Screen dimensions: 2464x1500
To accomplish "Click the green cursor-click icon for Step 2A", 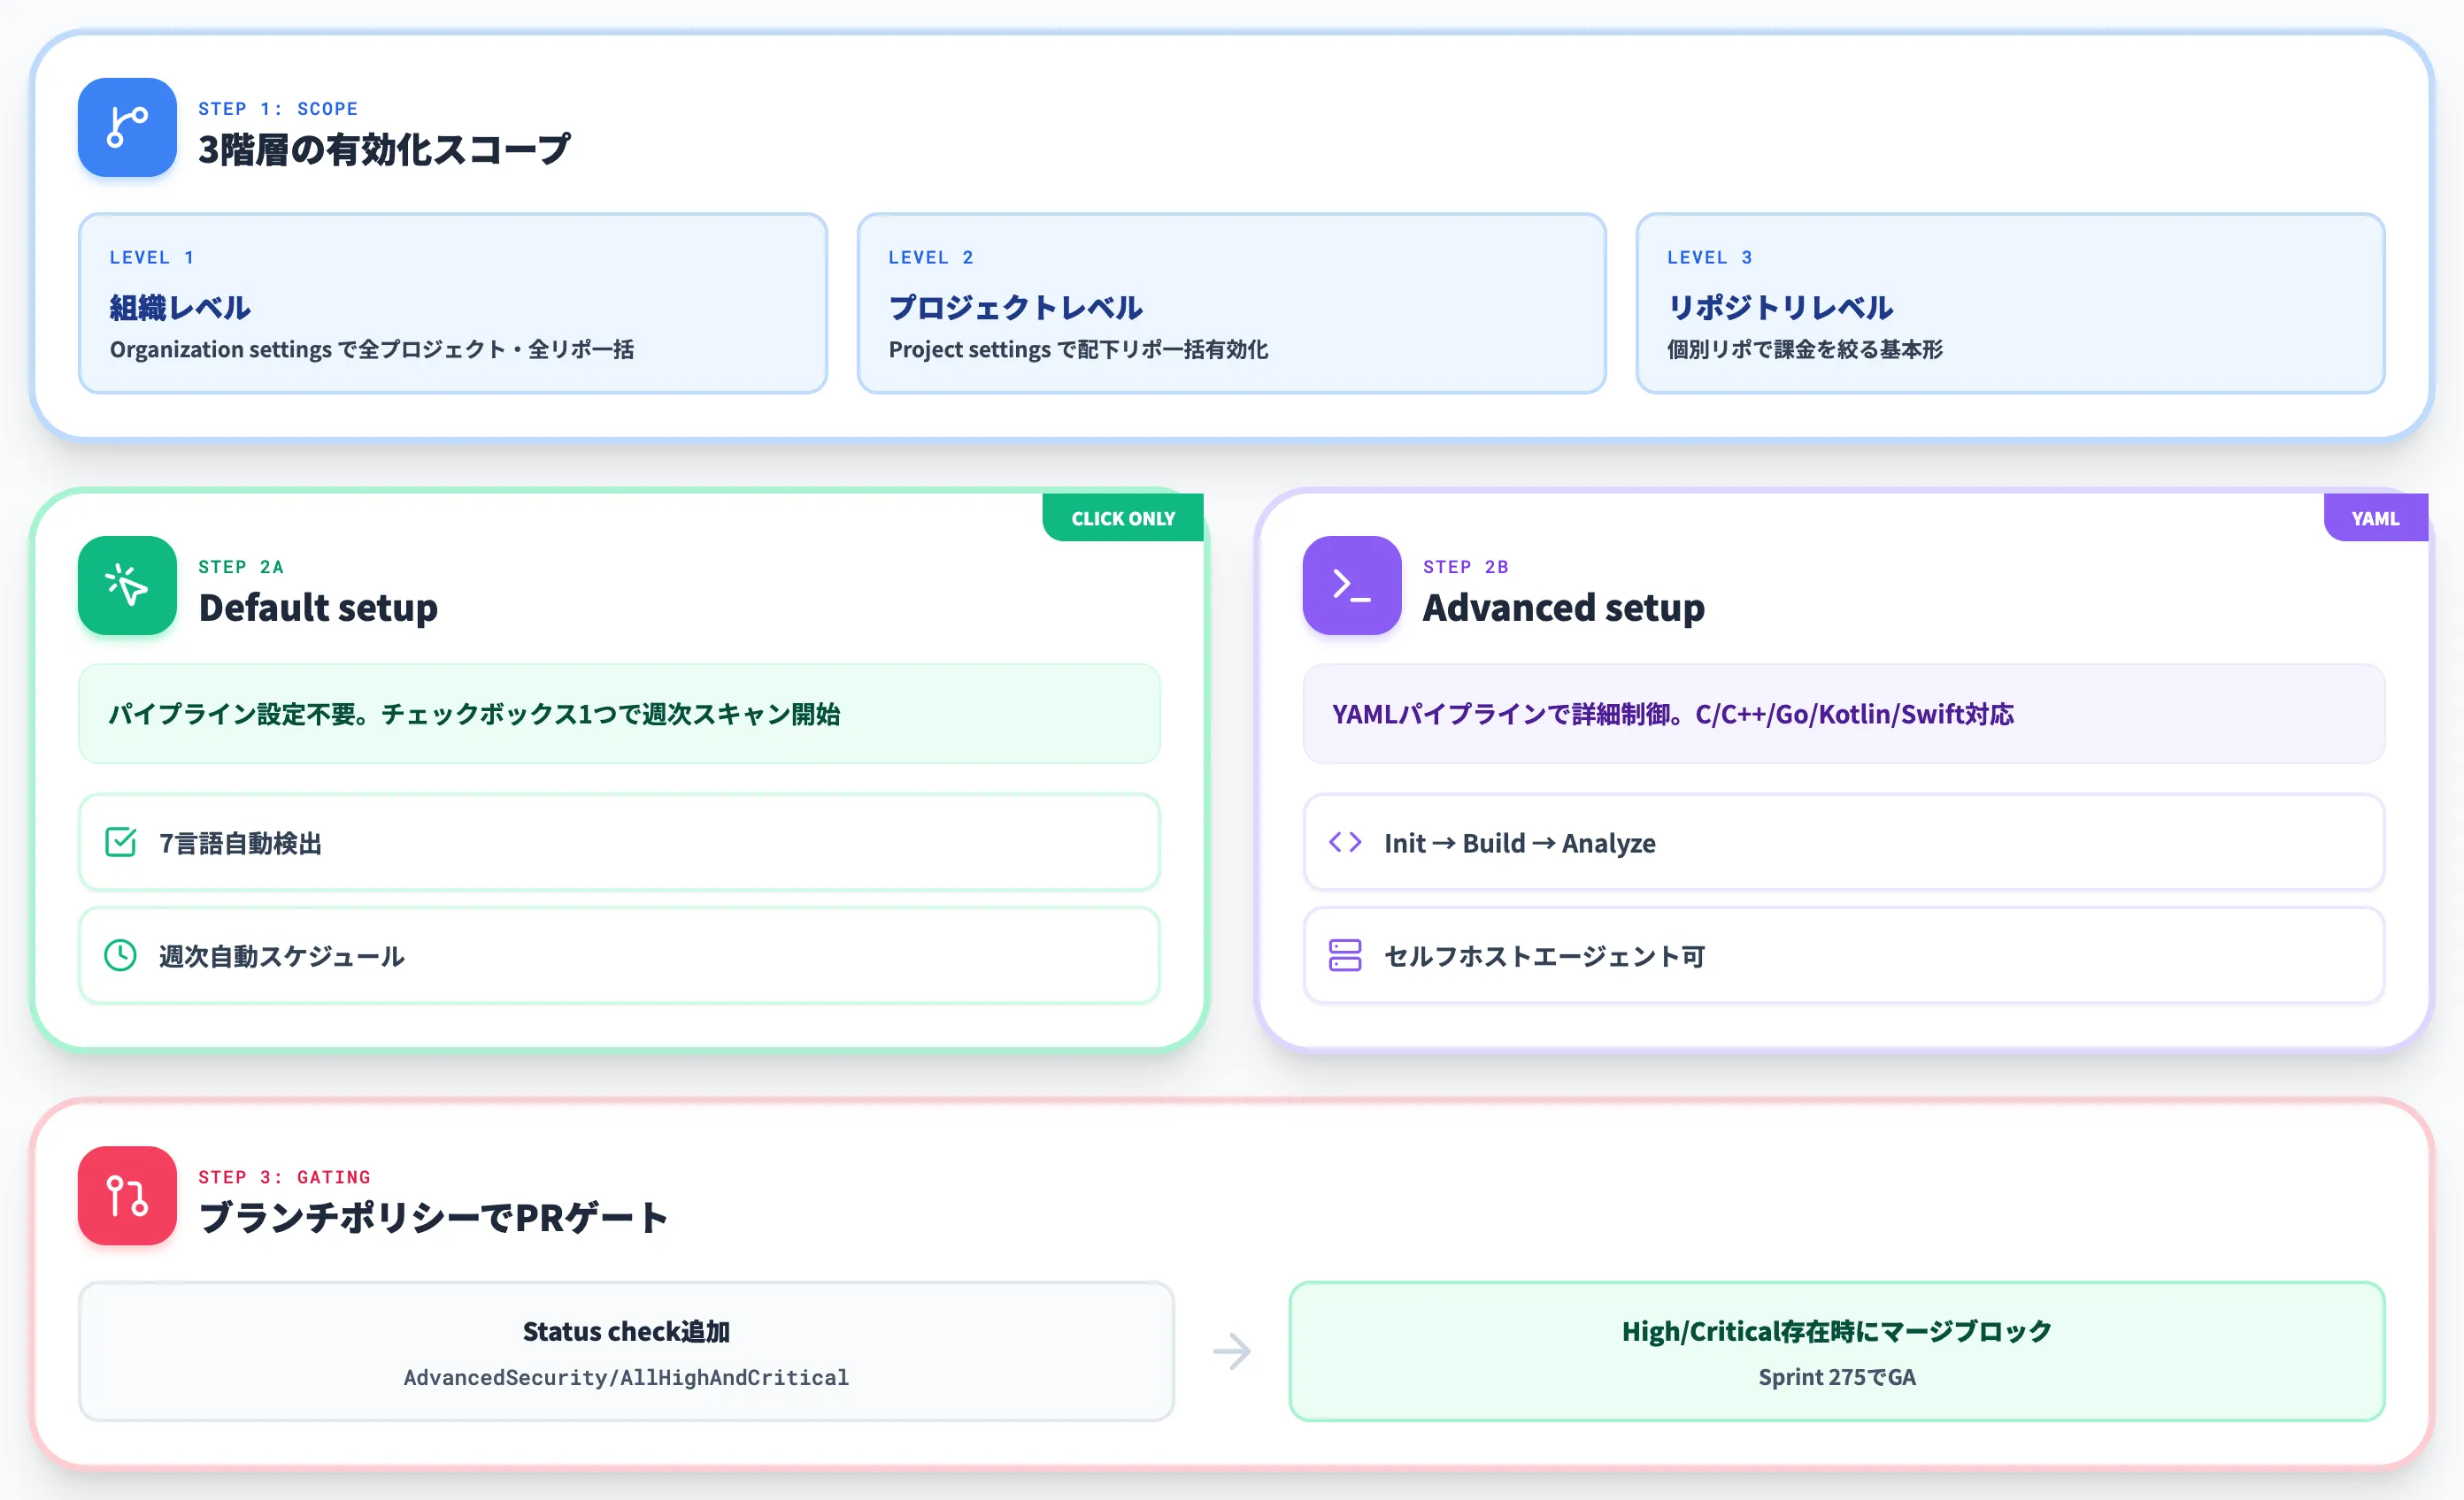I will (x=127, y=585).
